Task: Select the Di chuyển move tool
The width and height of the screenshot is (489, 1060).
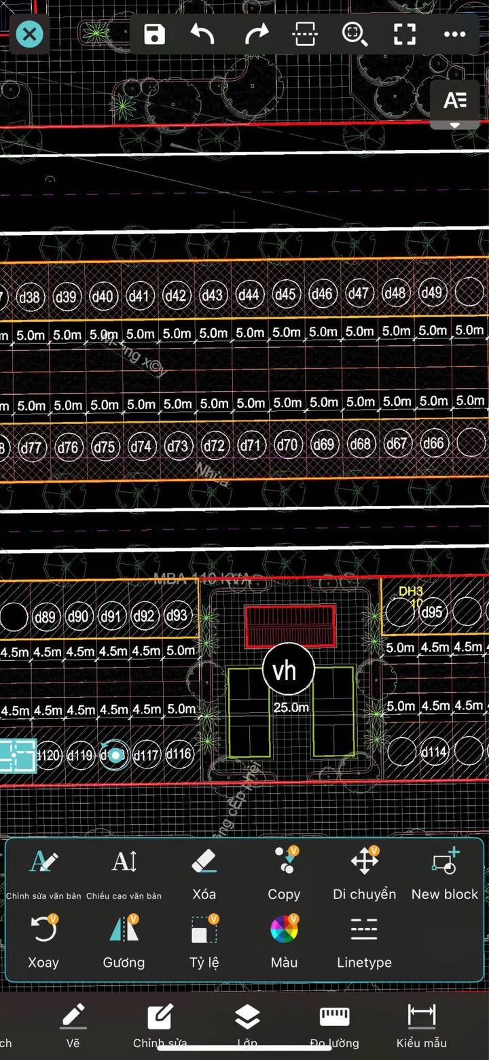Action: coord(364,873)
